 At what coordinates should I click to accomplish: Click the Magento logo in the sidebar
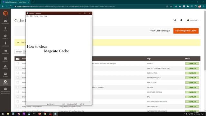pos(5,13)
